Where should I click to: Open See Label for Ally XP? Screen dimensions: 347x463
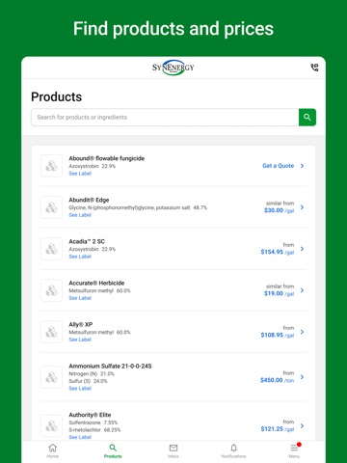pyautogui.click(x=80, y=340)
